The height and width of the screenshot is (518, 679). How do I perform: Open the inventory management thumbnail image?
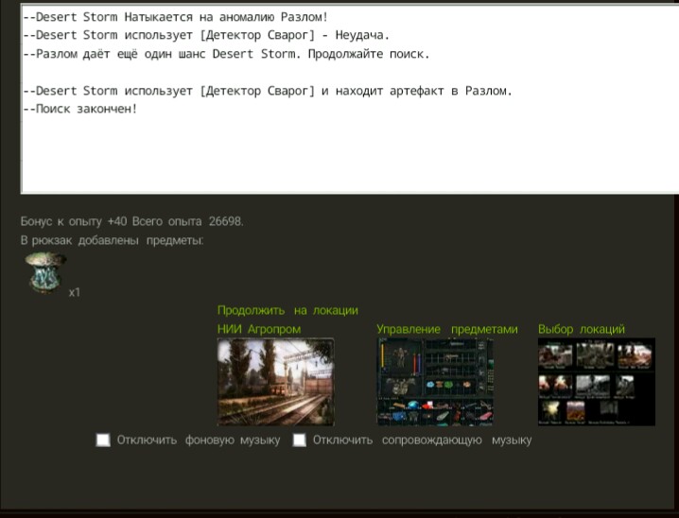pos(435,382)
